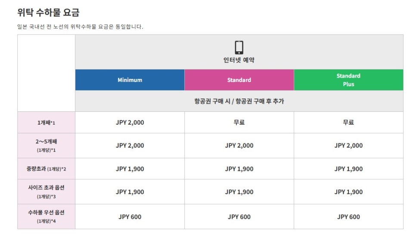This screenshot has height=236, width=416.
Task: Click JPY 600 in the Minimum column
Action: click(130, 217)
